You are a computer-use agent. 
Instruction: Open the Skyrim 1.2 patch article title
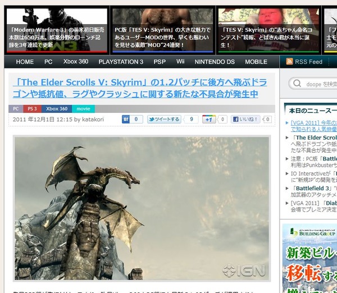pyautogui.click(x=140, y=88)
